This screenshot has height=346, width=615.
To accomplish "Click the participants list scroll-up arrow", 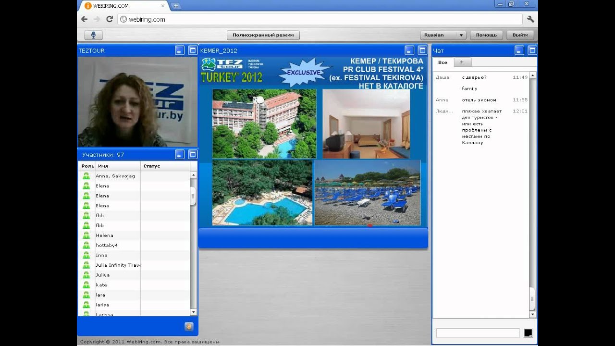I will pyautogui.click(x=193, y=175).
